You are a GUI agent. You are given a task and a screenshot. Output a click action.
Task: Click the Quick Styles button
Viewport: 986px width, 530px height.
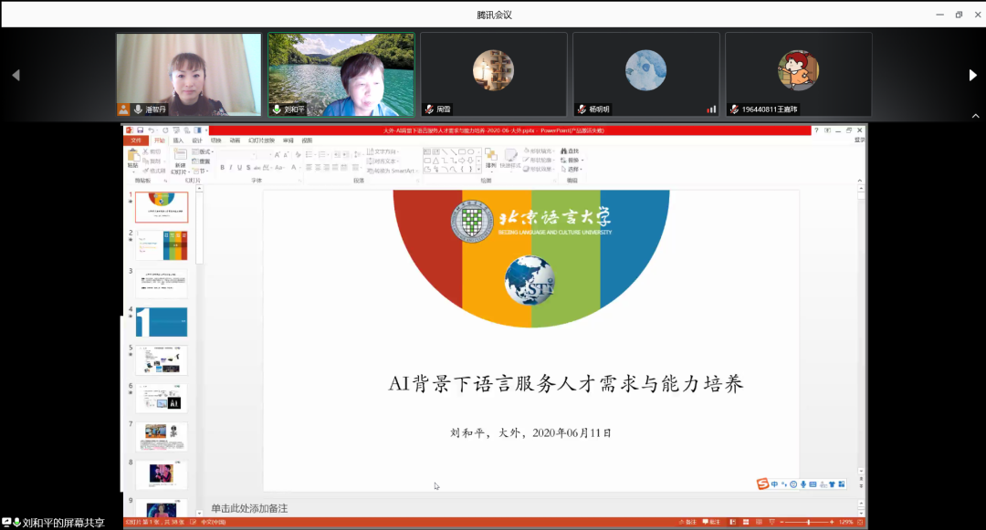(511, 159)
